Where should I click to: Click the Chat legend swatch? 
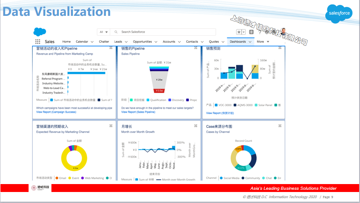click(x=263, y=178)
